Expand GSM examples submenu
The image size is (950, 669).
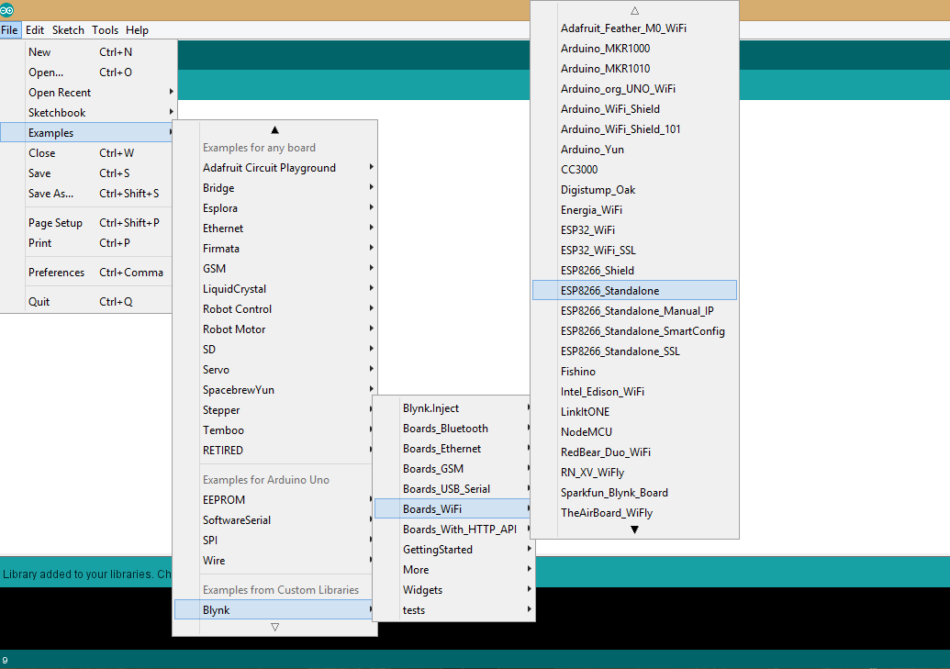pyautogui.click(x=275, y=269)
